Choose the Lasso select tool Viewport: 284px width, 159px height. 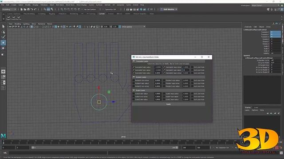point(3,32)
